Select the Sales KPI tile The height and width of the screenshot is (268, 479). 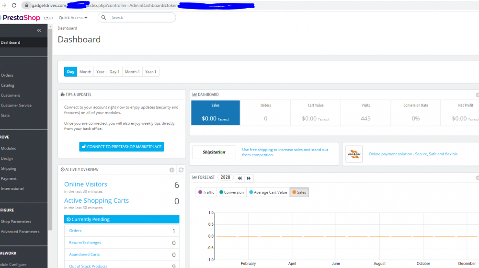coord(216,113)
